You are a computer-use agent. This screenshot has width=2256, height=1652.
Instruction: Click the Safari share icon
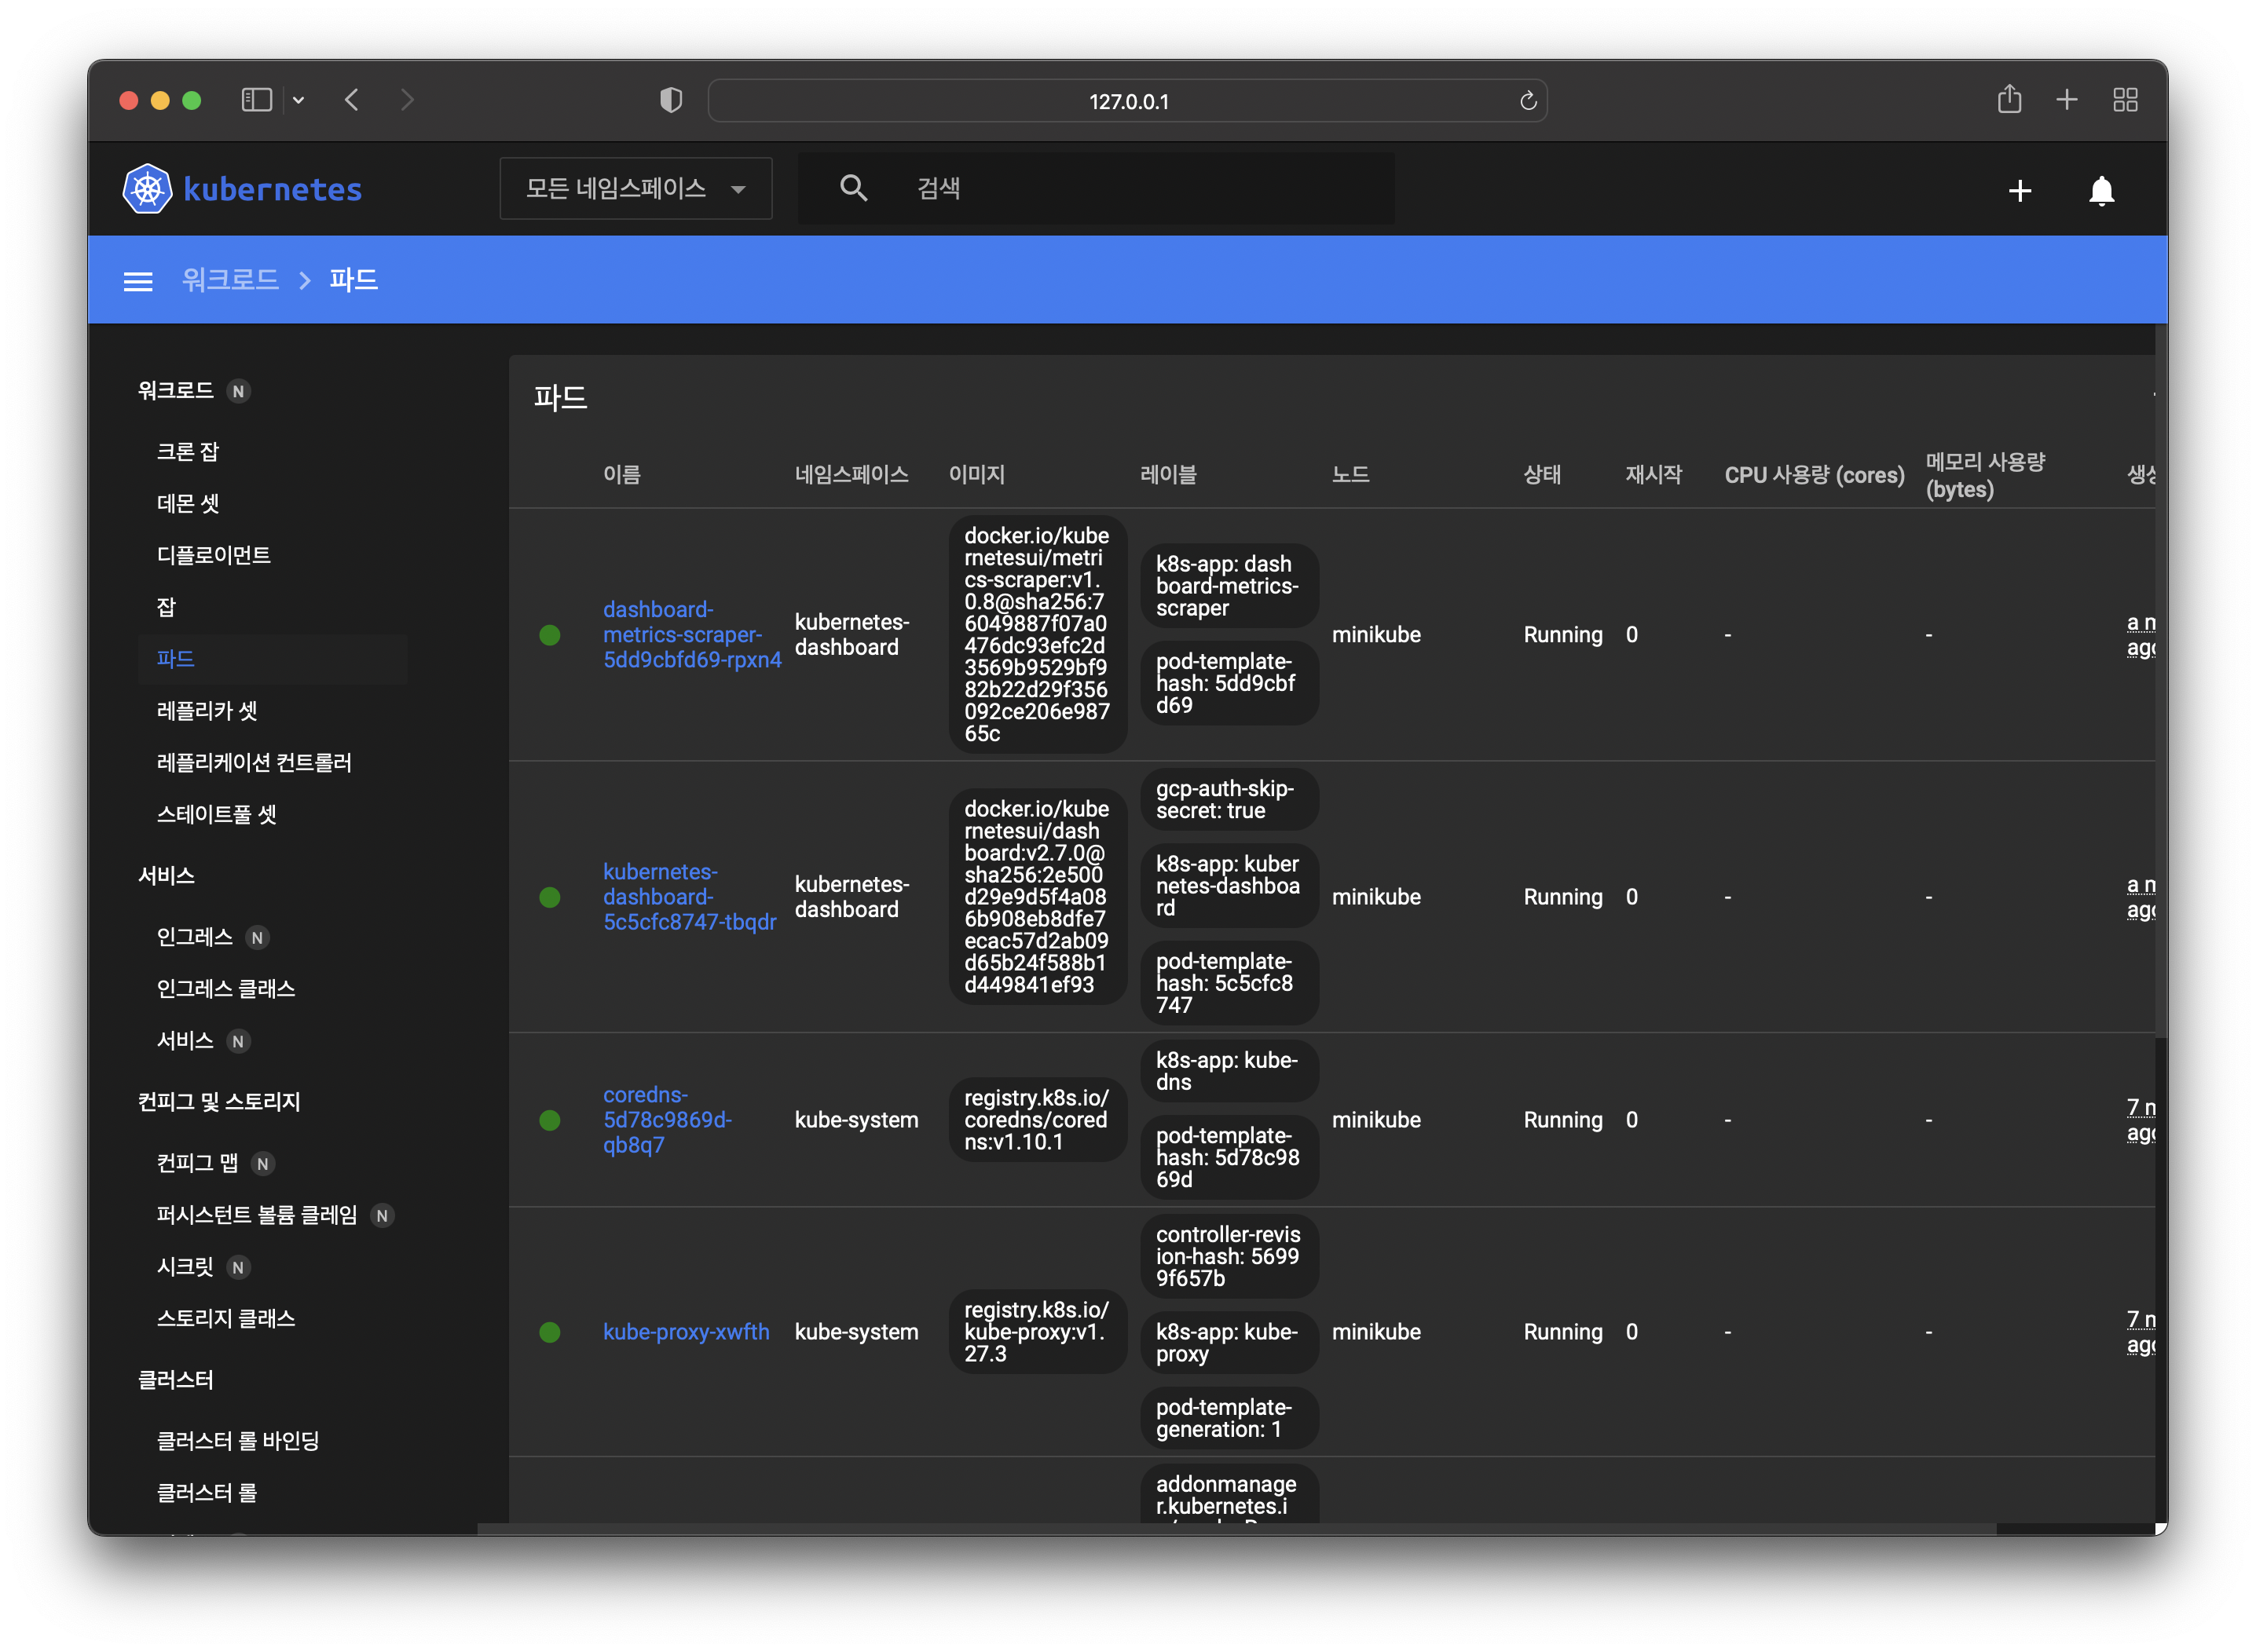(2009, 100)
